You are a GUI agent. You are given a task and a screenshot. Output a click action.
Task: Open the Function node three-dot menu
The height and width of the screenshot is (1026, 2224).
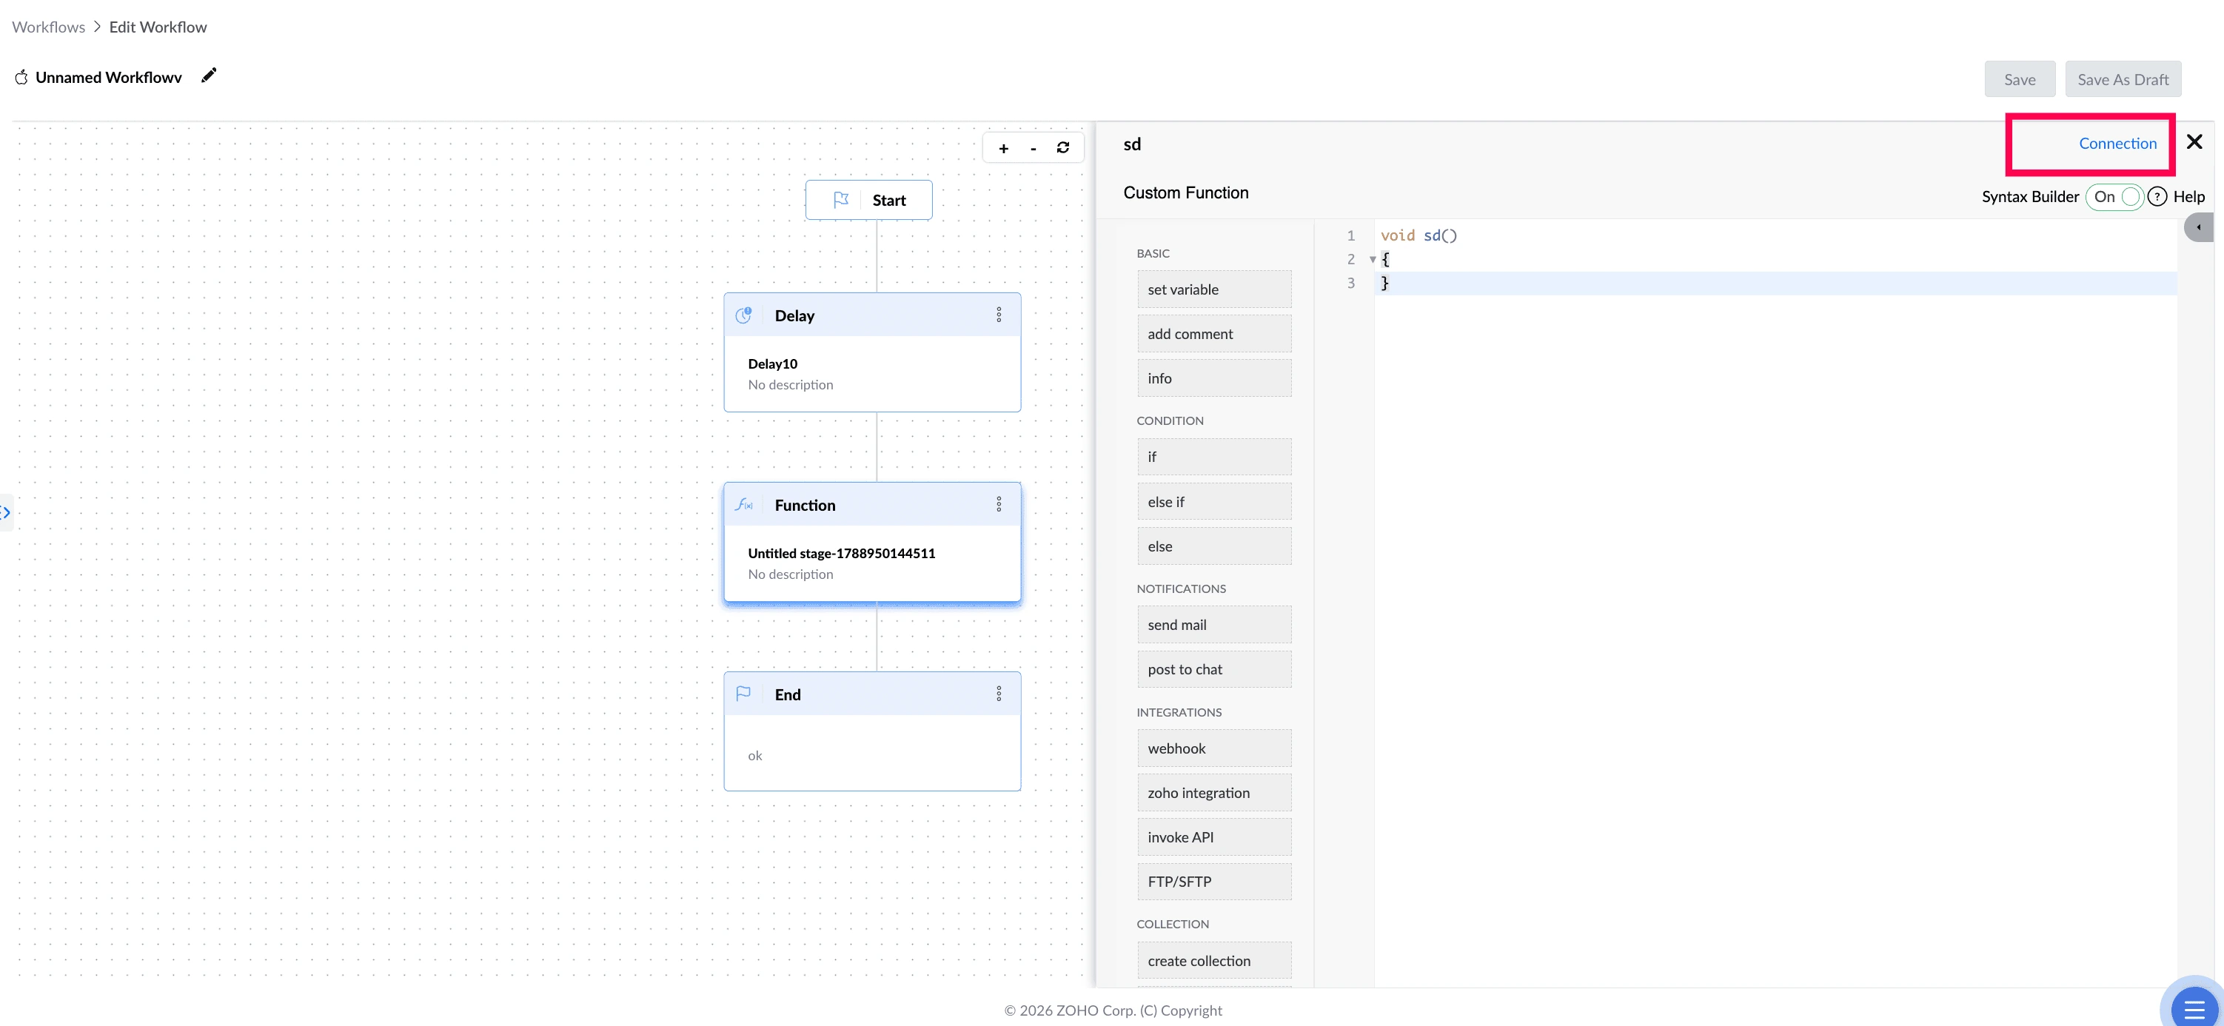point(999,505)
